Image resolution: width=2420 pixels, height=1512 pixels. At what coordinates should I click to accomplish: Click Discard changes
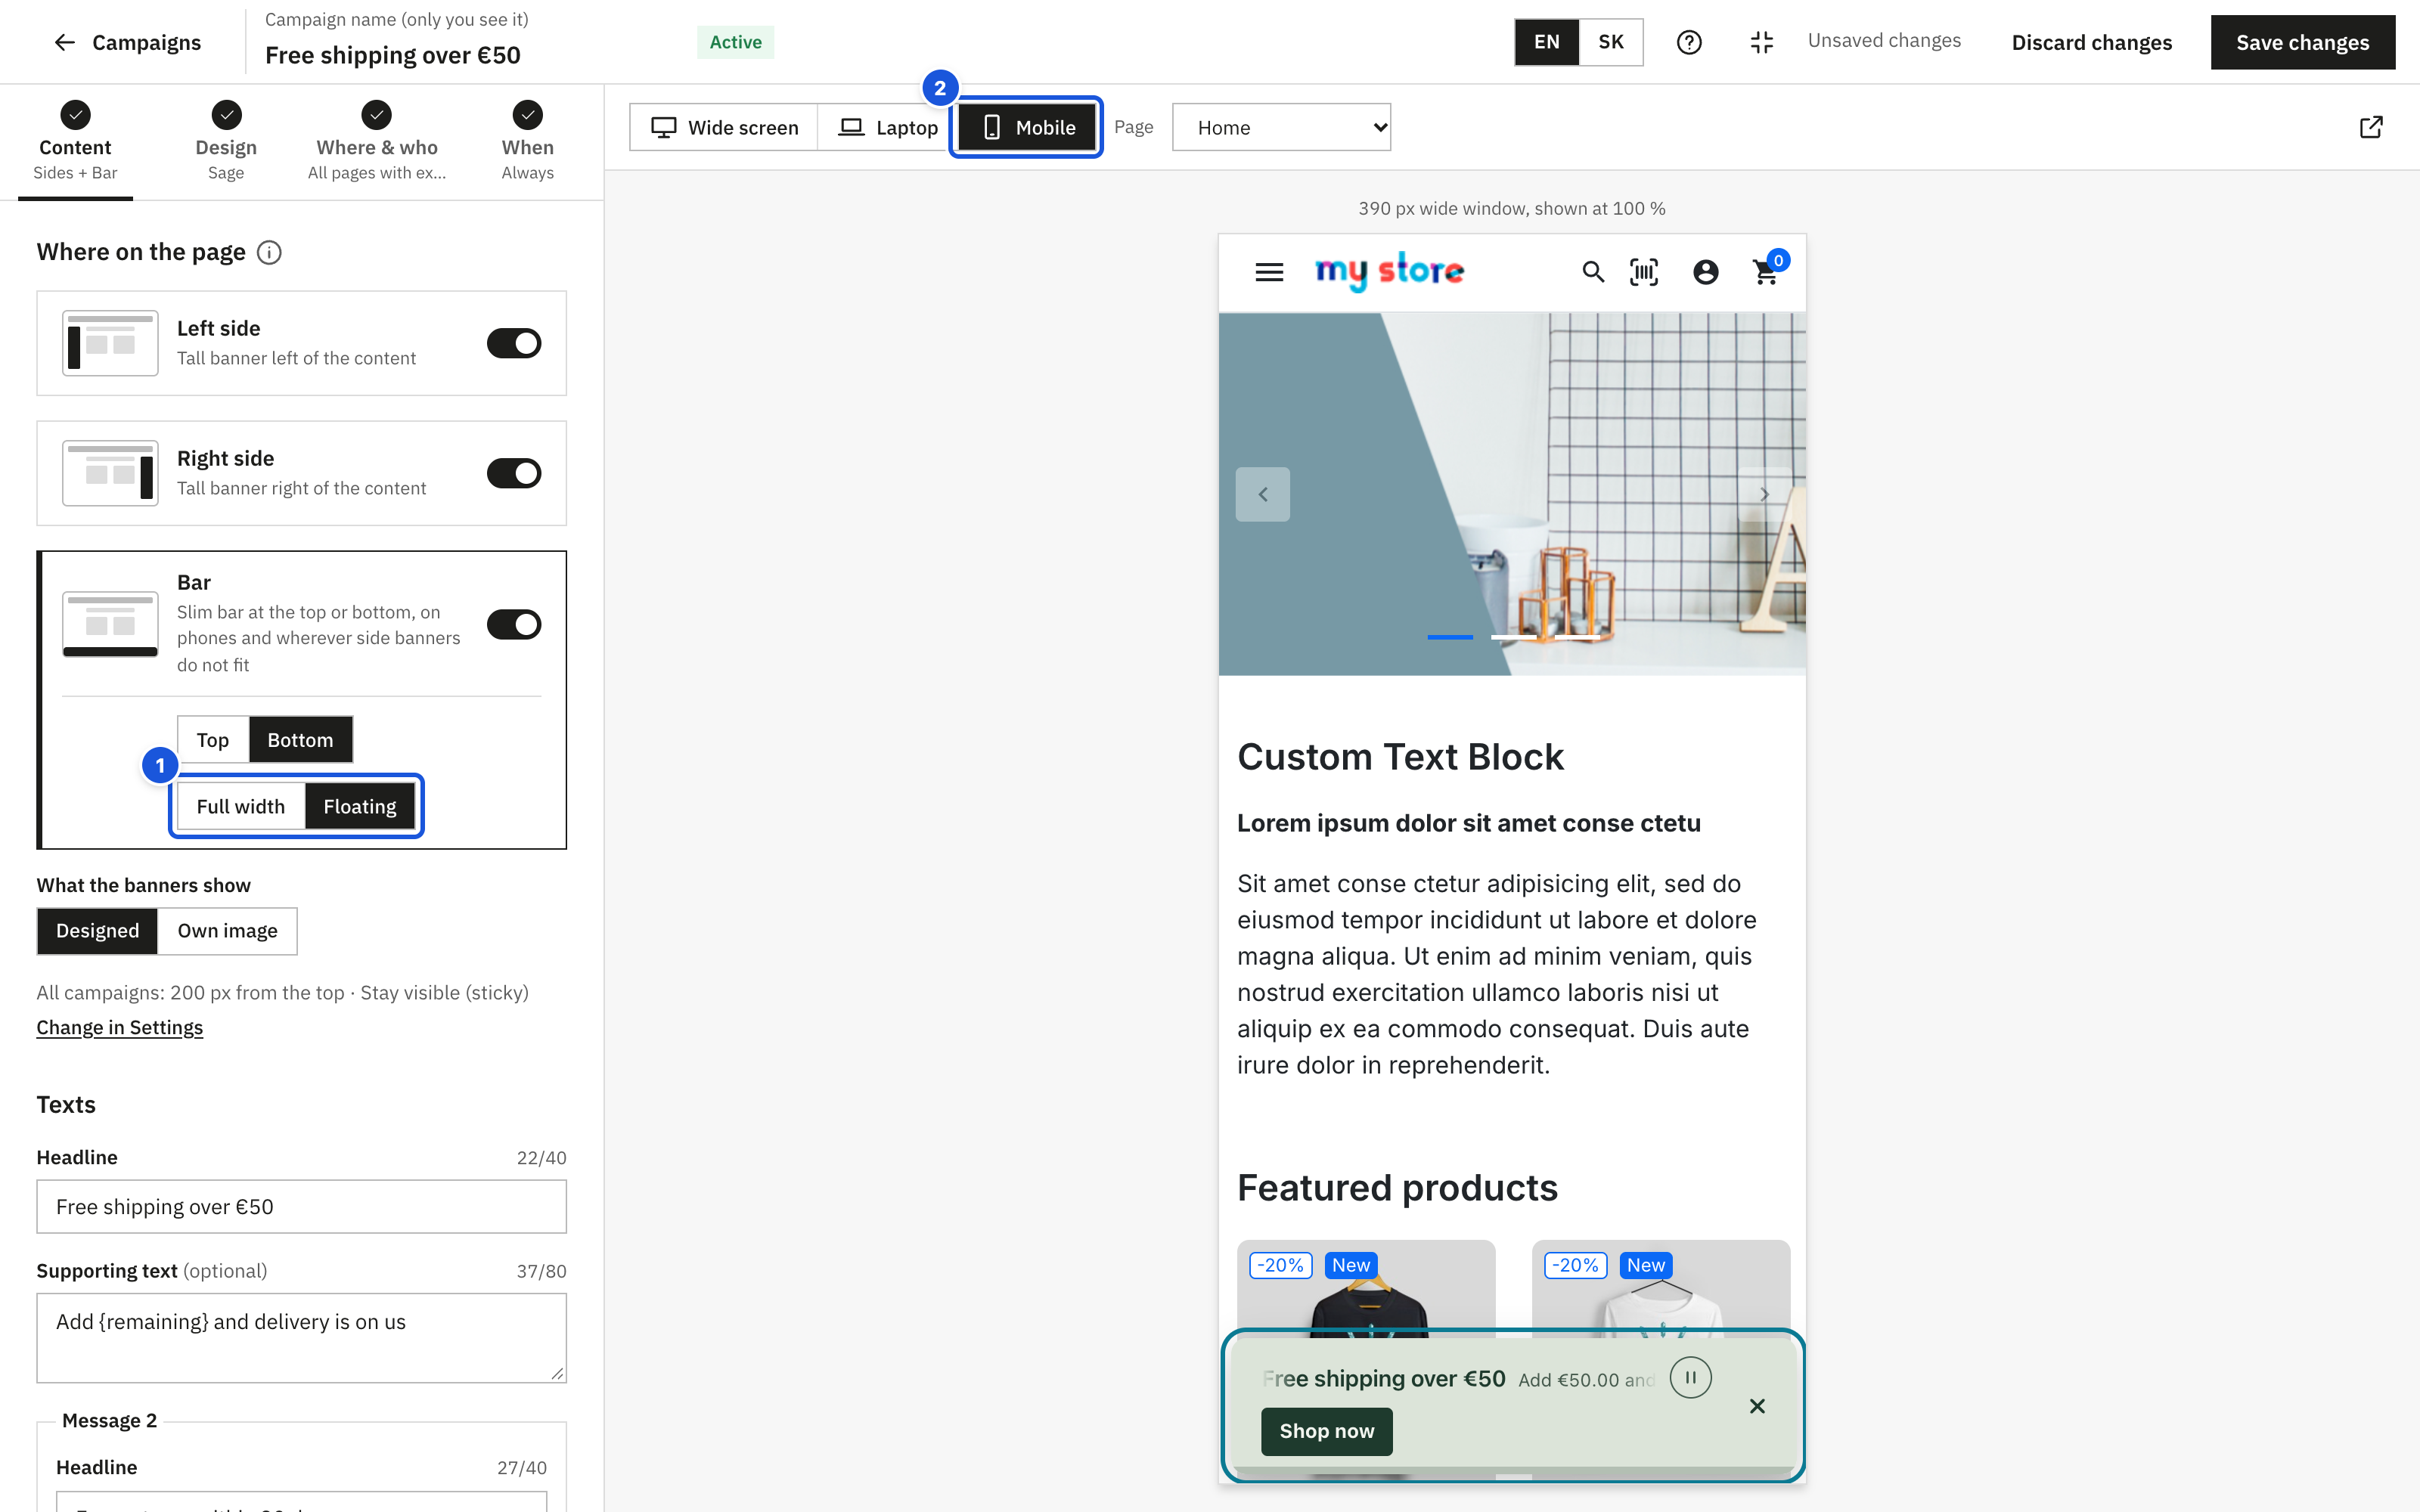(2092, 42)
